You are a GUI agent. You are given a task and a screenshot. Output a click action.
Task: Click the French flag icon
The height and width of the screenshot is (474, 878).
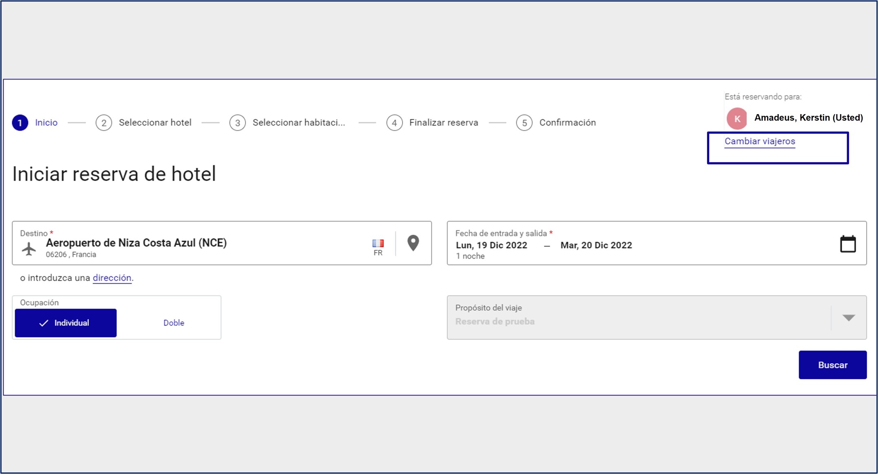[378, 243]
